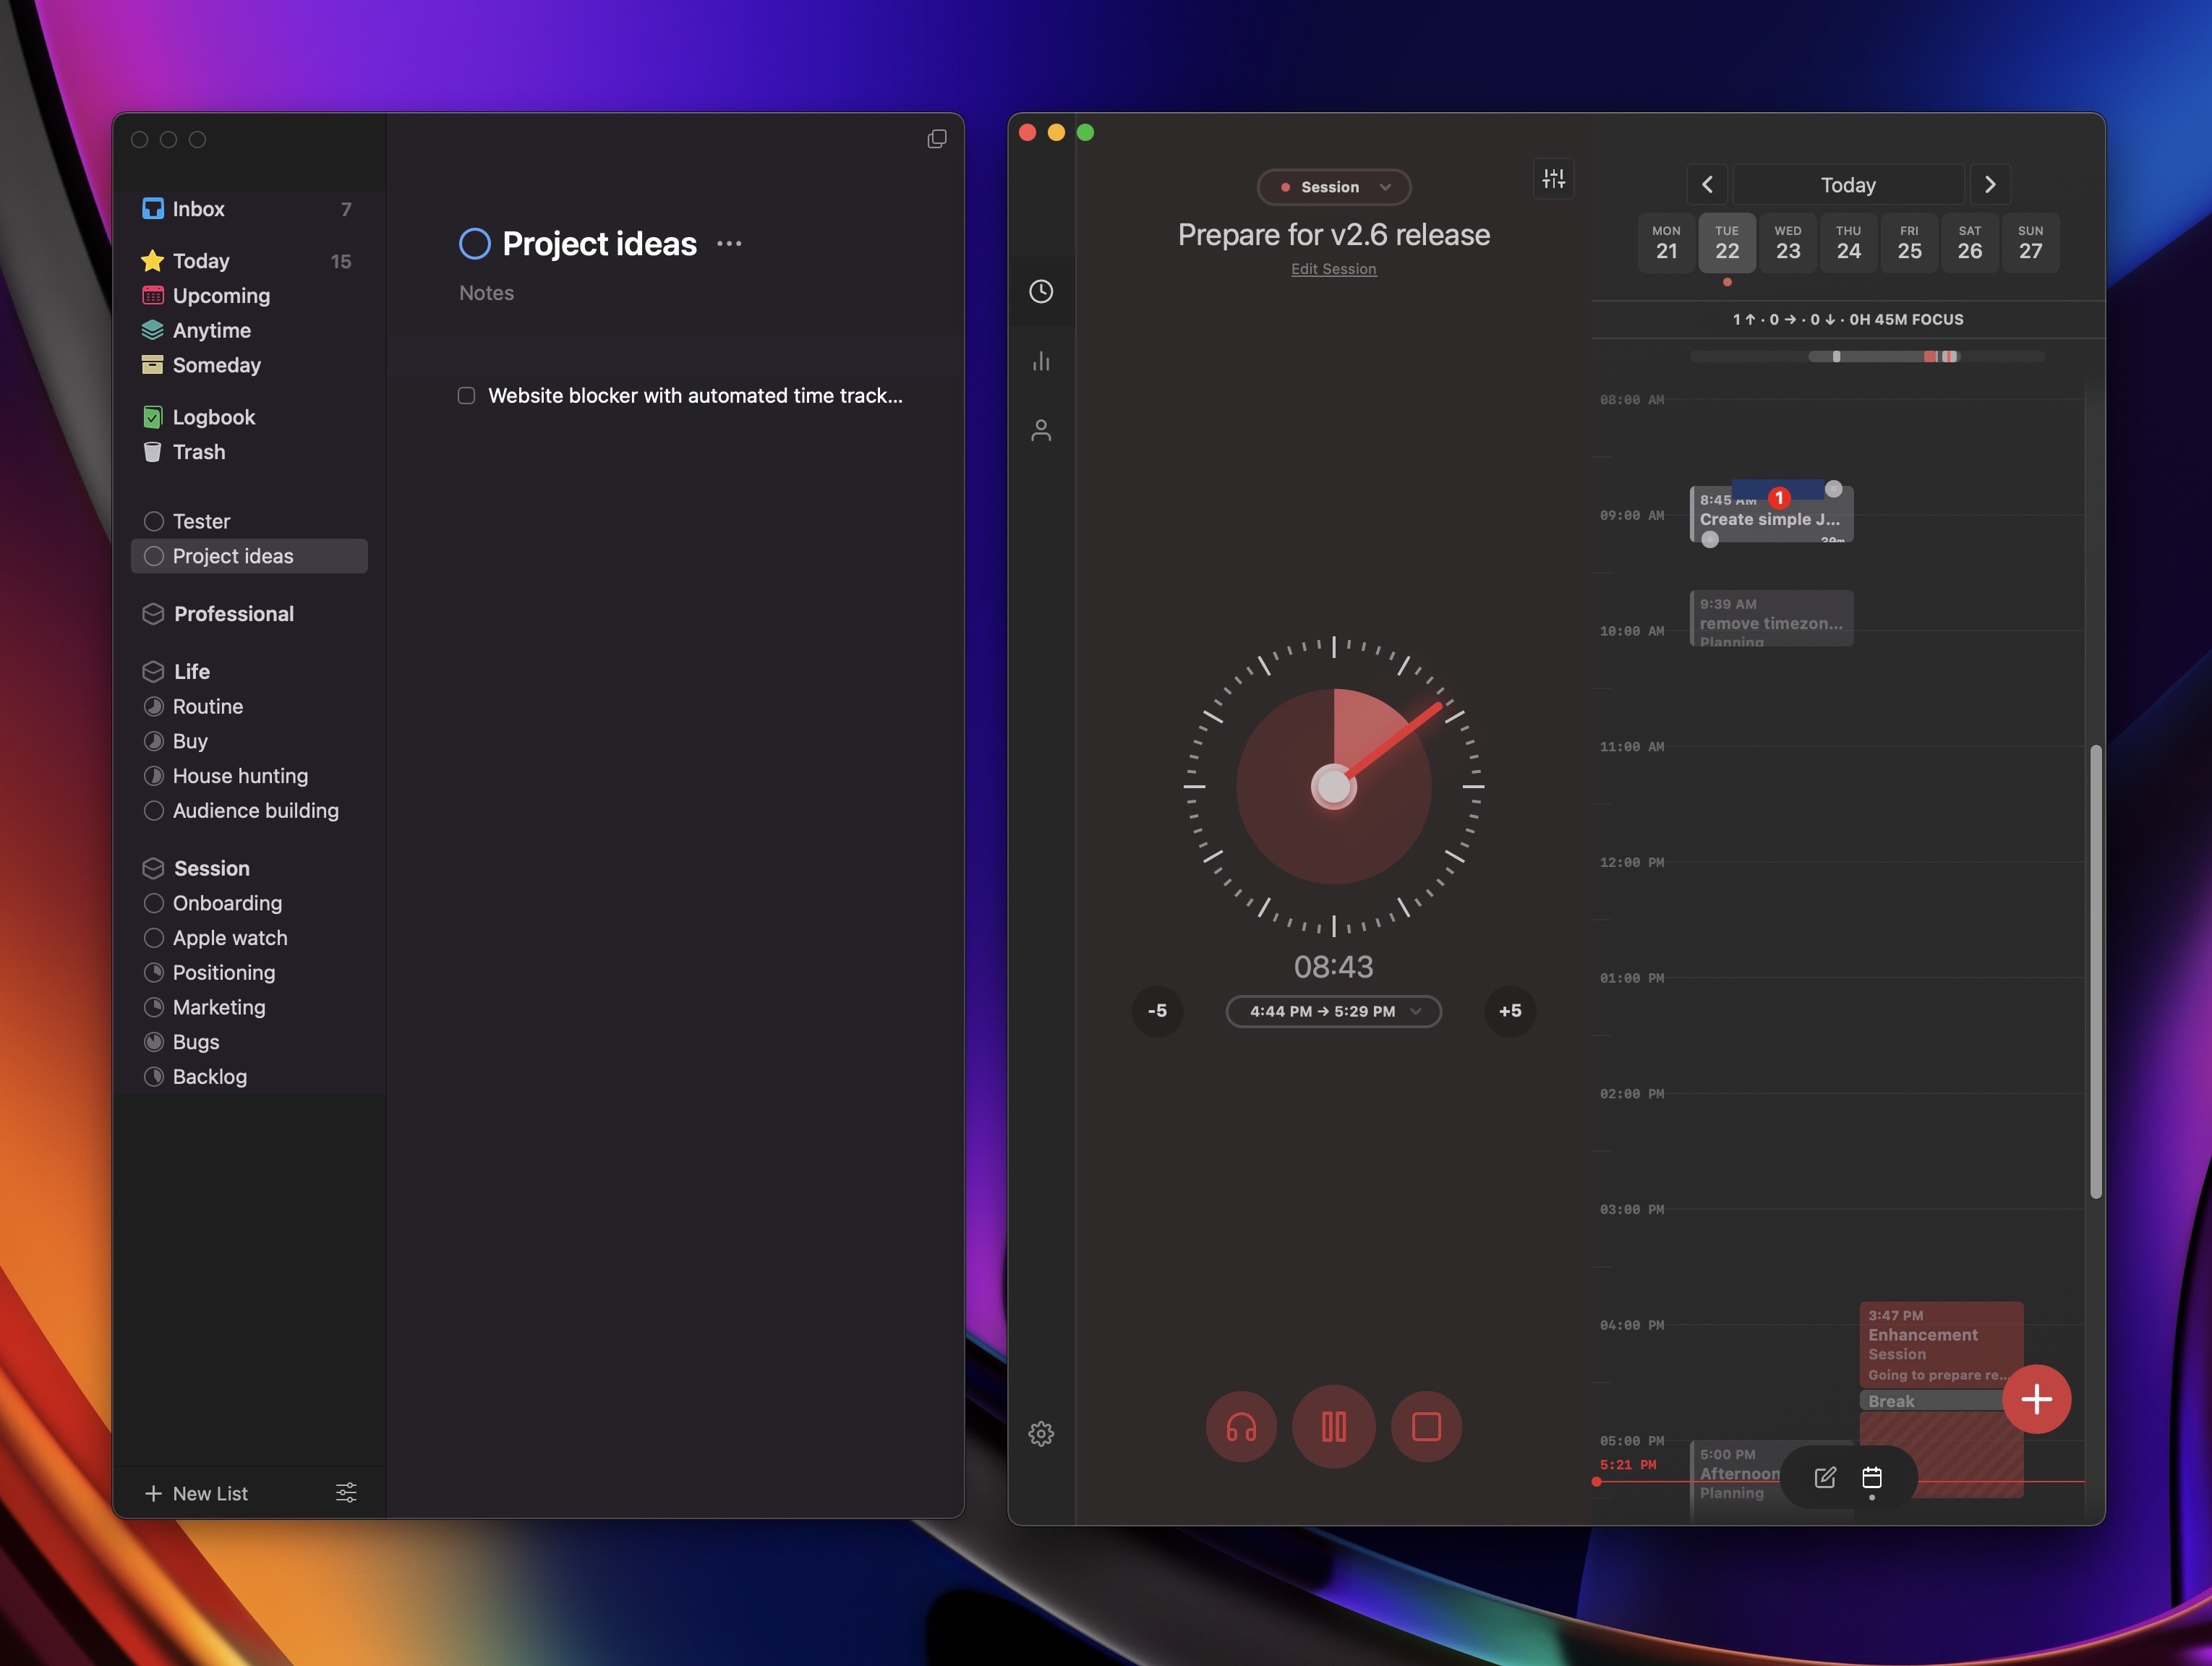Open Session preferences with the gear icon
Screen dimensions: 2212x1666
(x=1041, y=1433)
